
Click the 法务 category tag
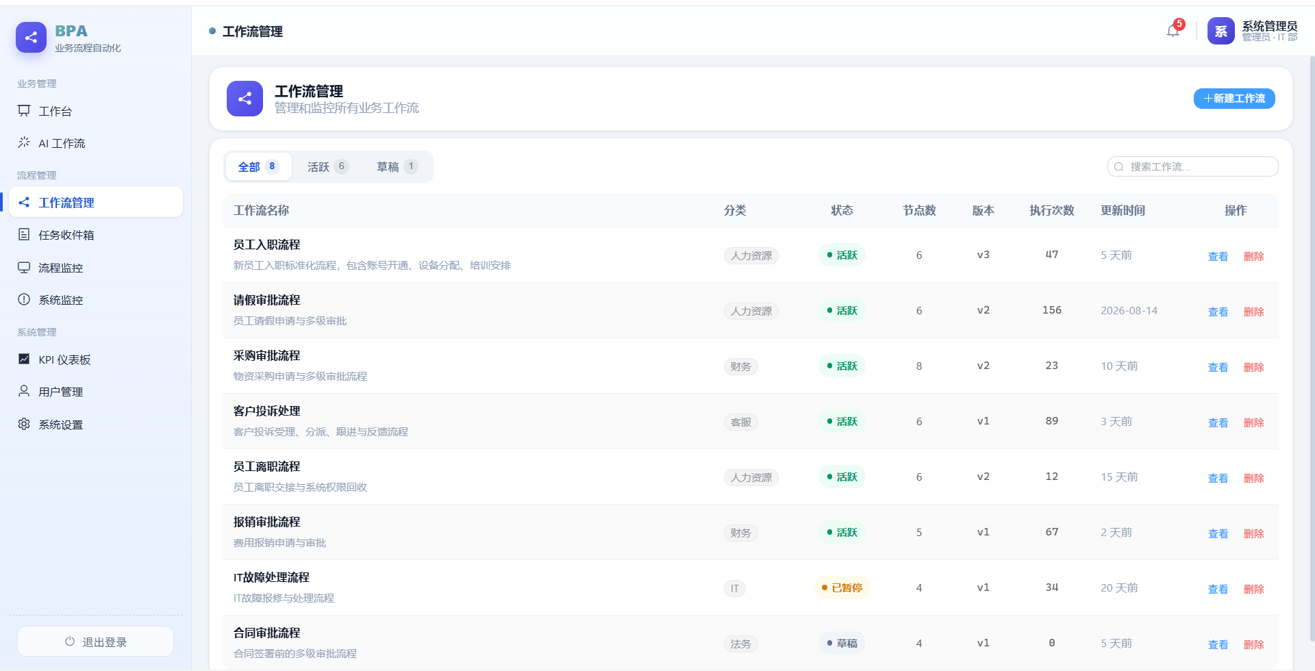(x=741, y=644)
